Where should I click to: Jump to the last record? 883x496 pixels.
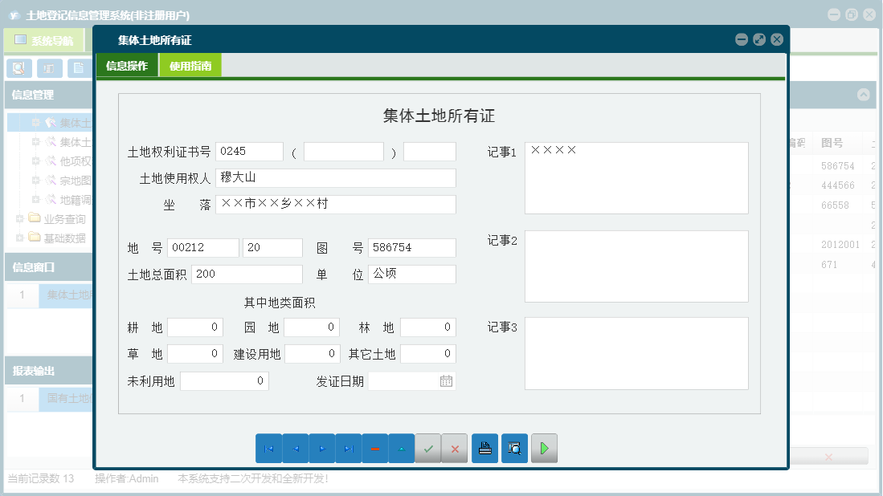point(349,448)
